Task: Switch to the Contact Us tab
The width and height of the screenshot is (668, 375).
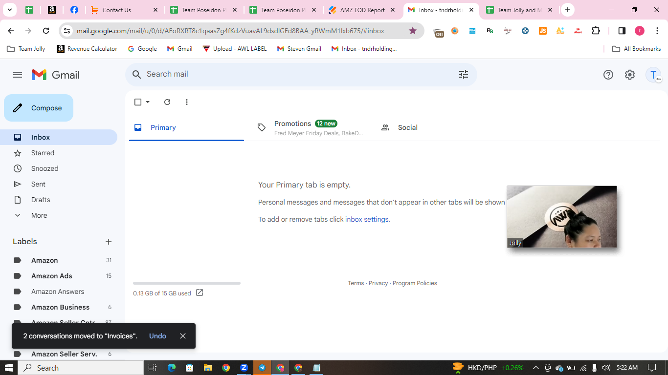Action: pos(124,10)
